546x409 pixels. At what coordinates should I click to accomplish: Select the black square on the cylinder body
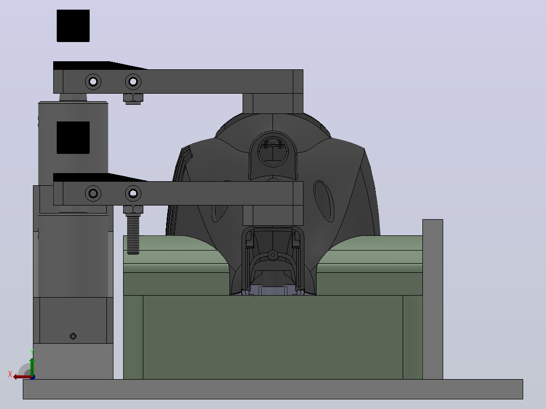[x=73, y=138]
